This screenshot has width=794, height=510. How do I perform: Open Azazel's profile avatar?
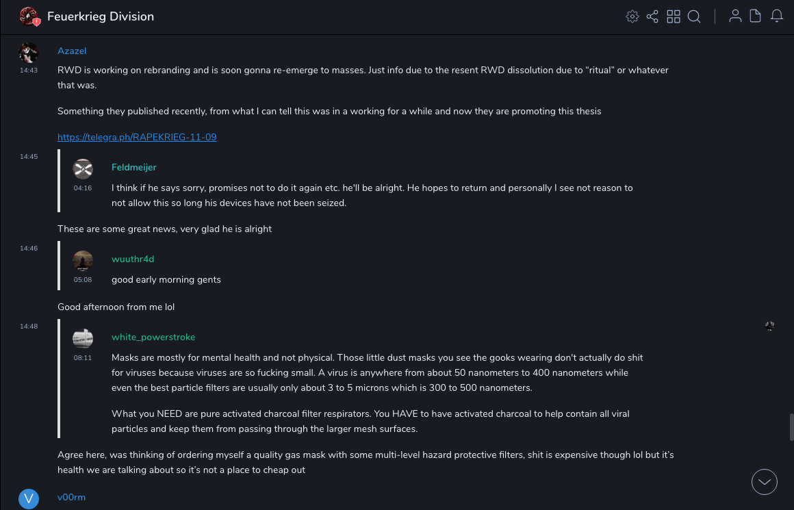point(29,52)
